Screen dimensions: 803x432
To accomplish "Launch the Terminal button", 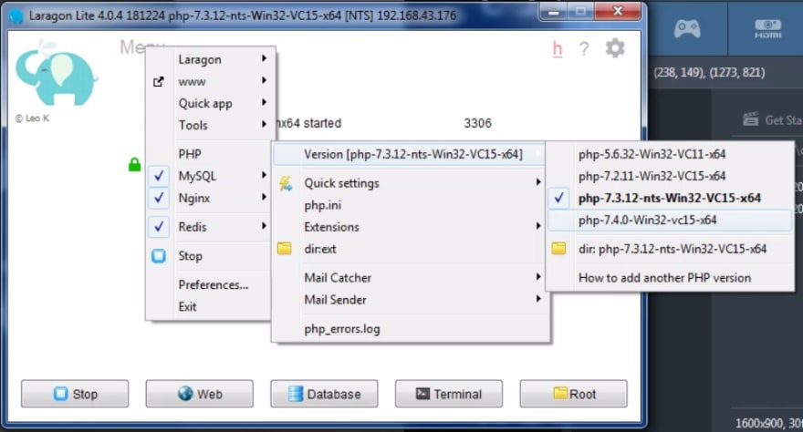I will (449, 394).
